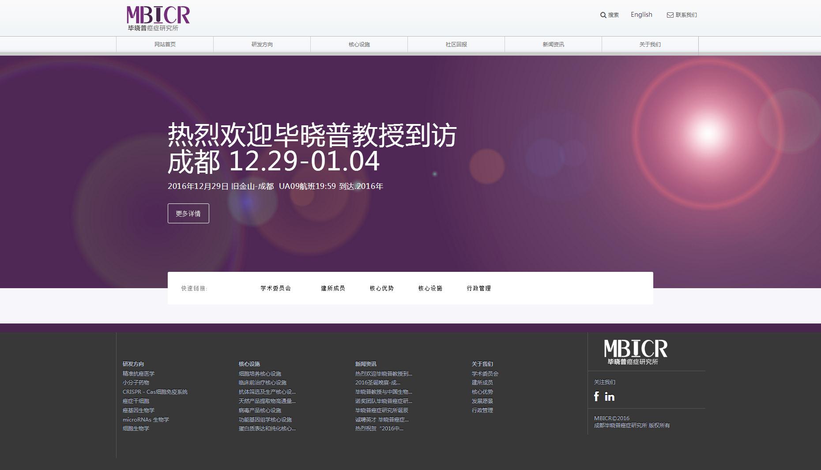Open 新闻资讯 in the navigation bar
821x470 pixels.
click(x=553, y=45)
